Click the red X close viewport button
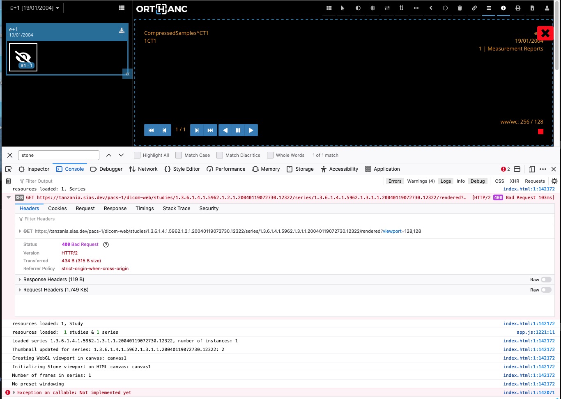The height and width of the screenshot is (399, 561). click(545, 33)
